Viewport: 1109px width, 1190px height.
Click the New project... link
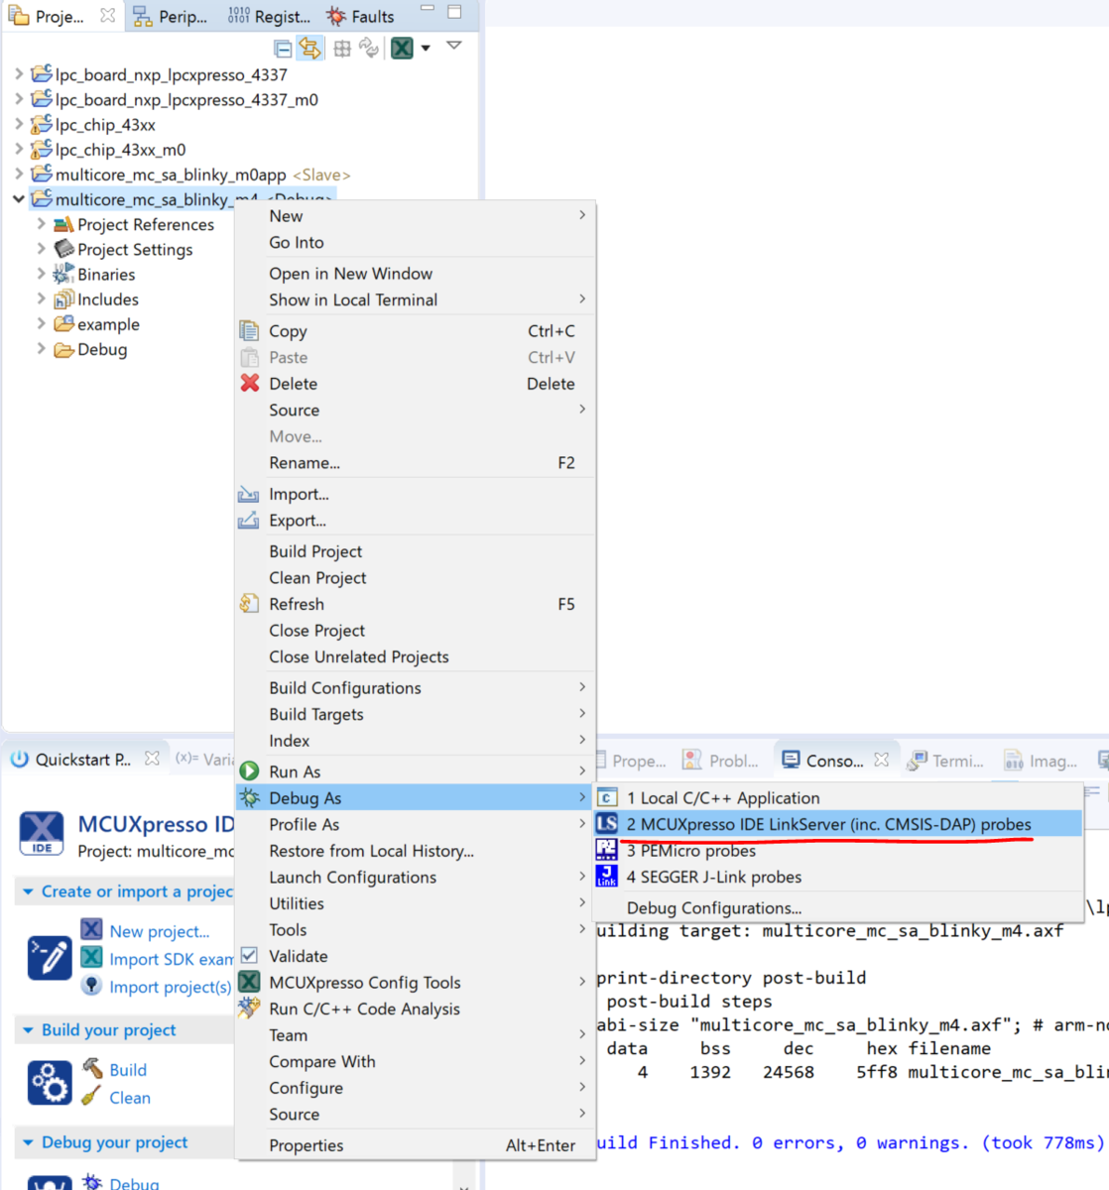coord(160,931)
